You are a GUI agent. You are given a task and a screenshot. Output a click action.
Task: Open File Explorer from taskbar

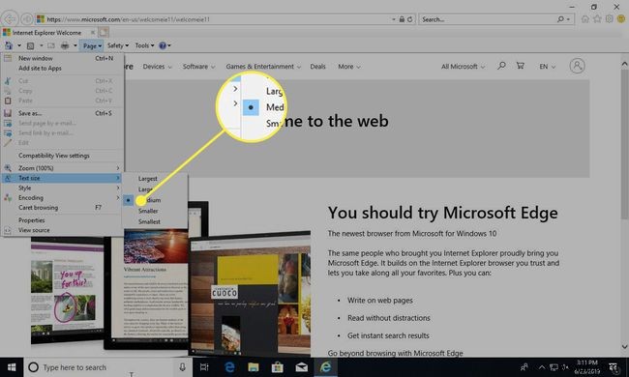[x=254, y=367]
